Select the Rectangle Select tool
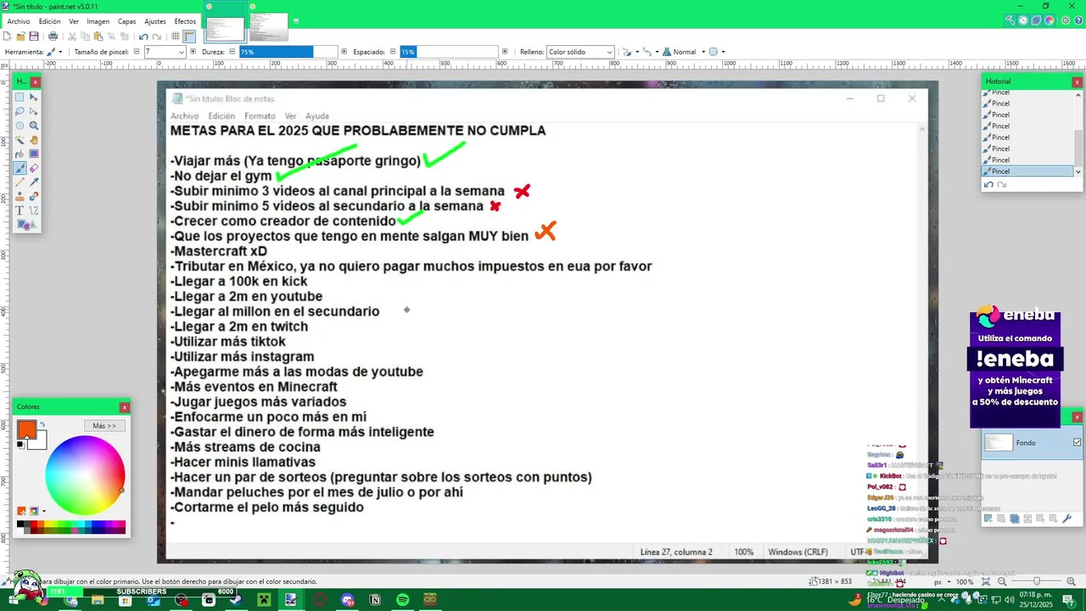Viewport: 1086px width, 611px height. [20, 98]
